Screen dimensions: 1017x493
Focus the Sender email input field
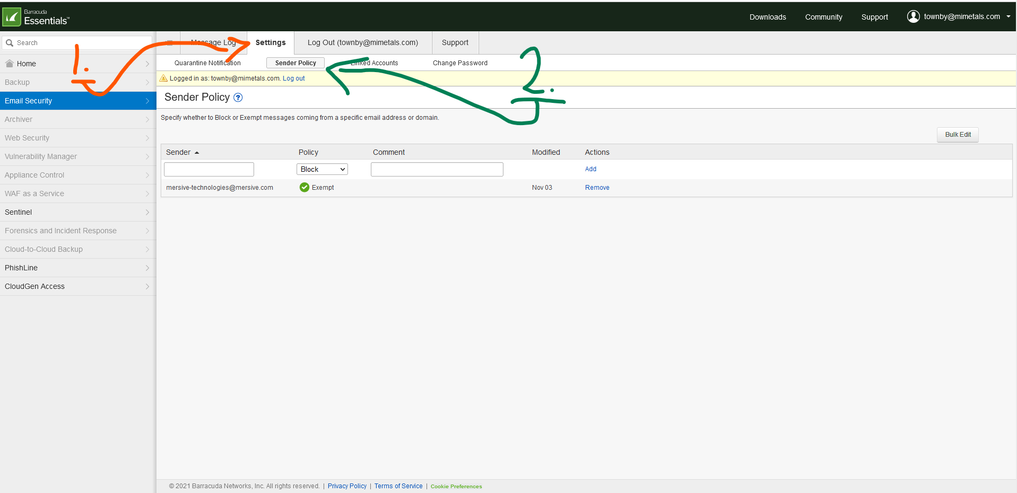209,169
